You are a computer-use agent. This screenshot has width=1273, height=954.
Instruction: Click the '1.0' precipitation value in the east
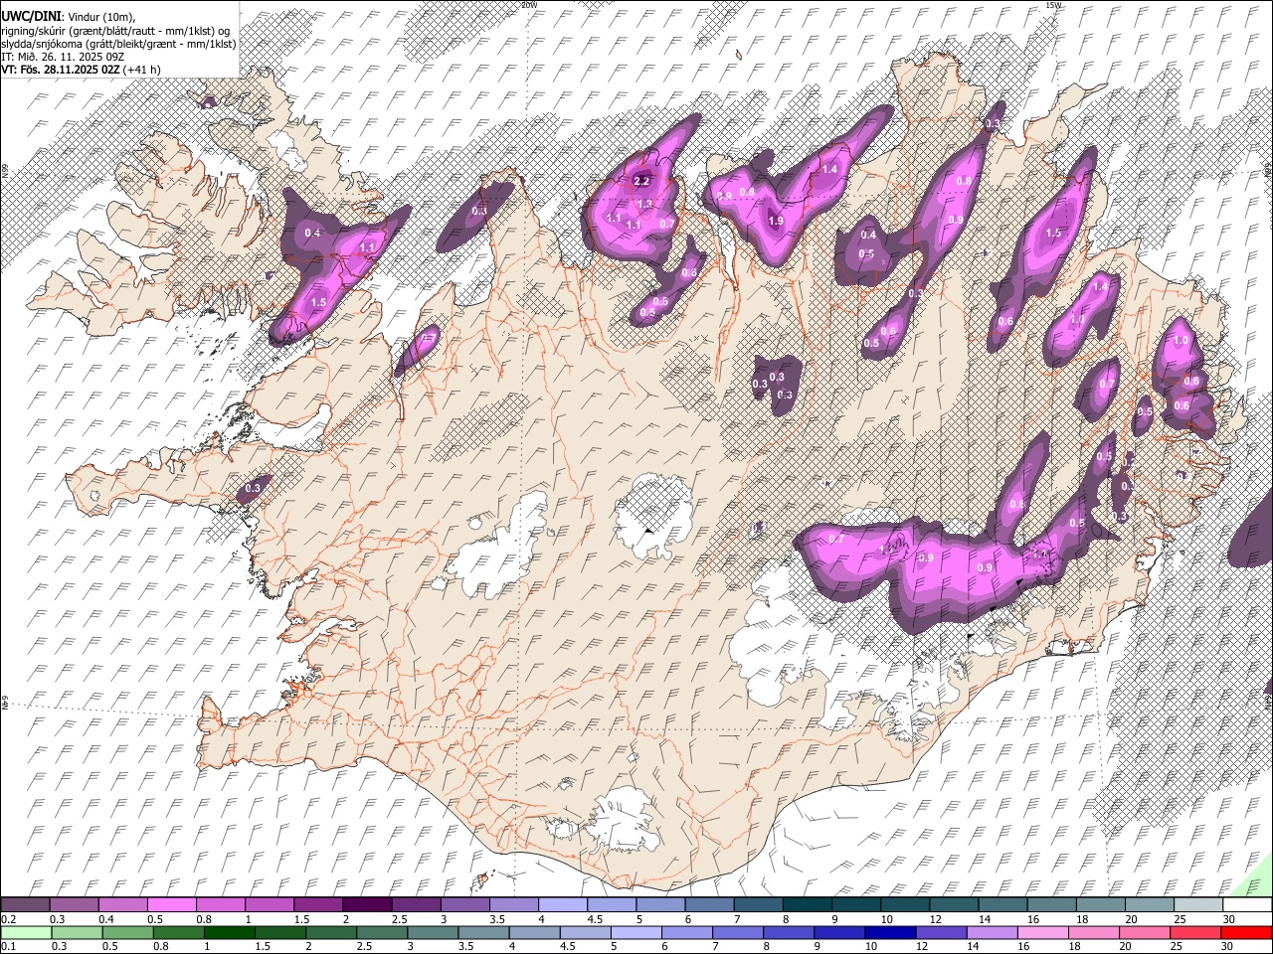point(1181,340)
